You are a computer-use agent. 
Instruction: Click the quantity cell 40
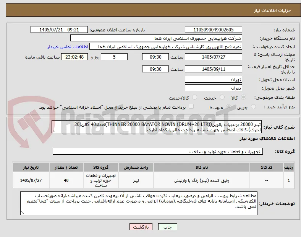point(66,180)
